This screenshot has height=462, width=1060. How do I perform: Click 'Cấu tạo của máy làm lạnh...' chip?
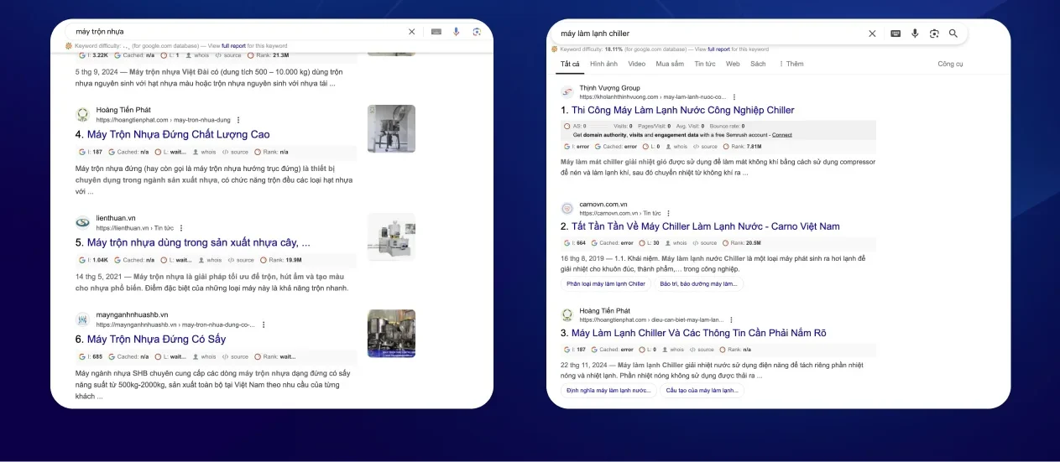coord(702,391)
